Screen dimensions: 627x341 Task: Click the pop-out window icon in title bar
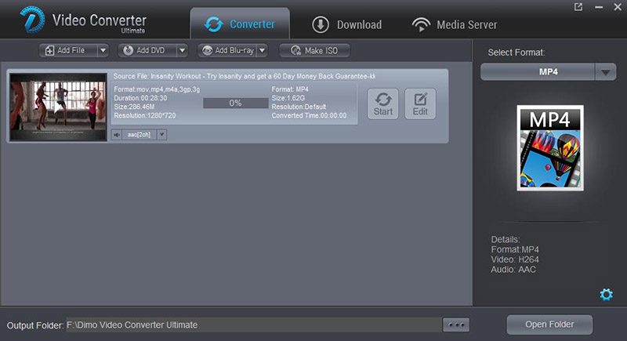pos(578,7)
